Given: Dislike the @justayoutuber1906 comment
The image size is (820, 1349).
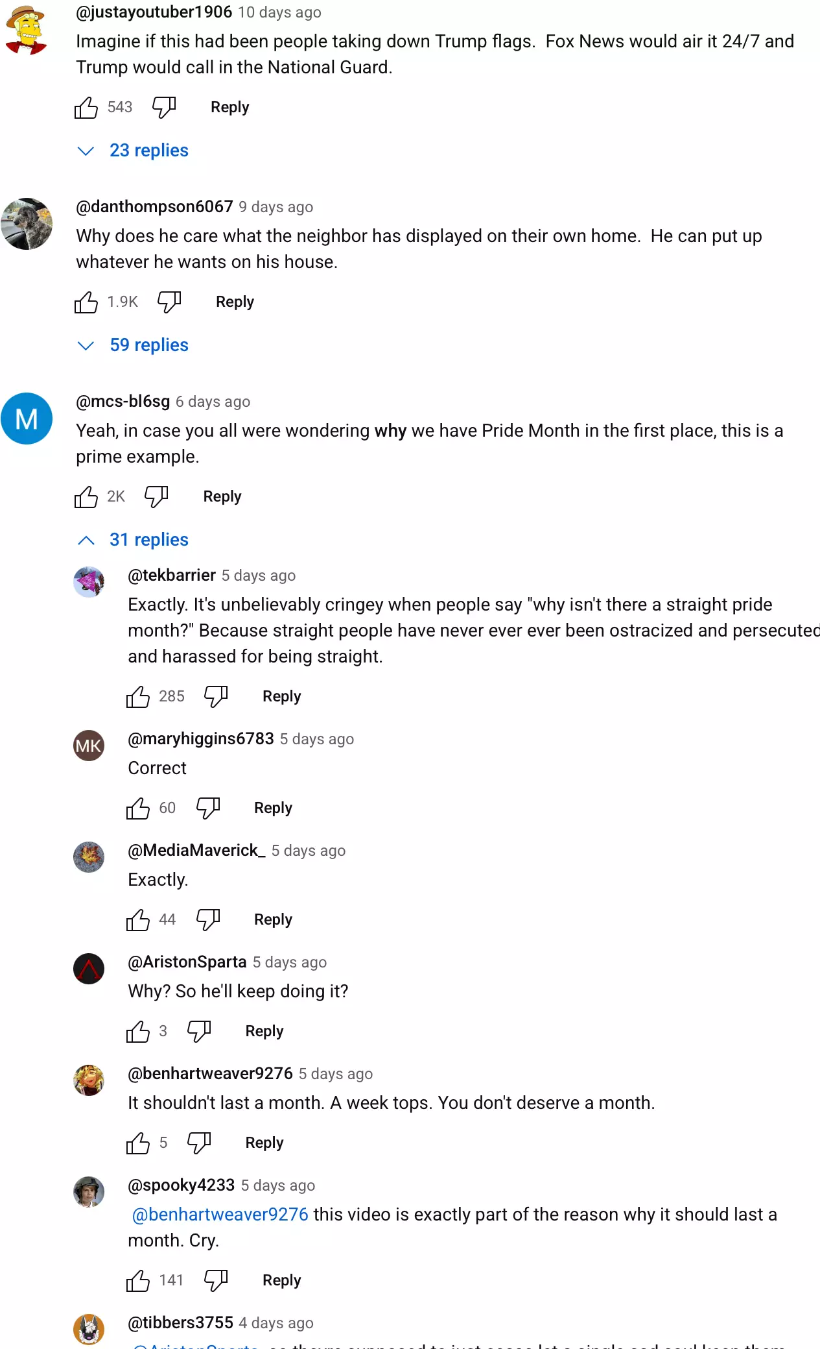Looking at the screenshot, I should click(x=164, y=107).
